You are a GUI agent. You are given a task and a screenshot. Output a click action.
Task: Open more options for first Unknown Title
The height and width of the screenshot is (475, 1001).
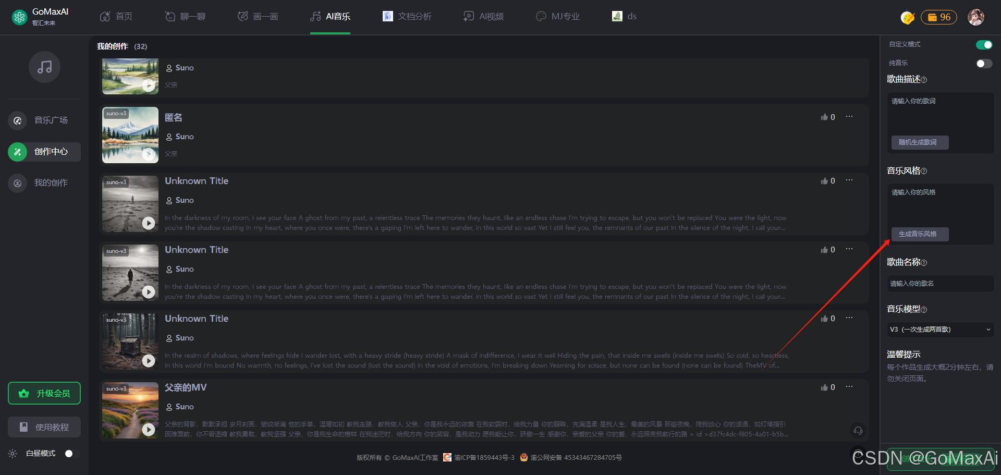click(849, 180)
